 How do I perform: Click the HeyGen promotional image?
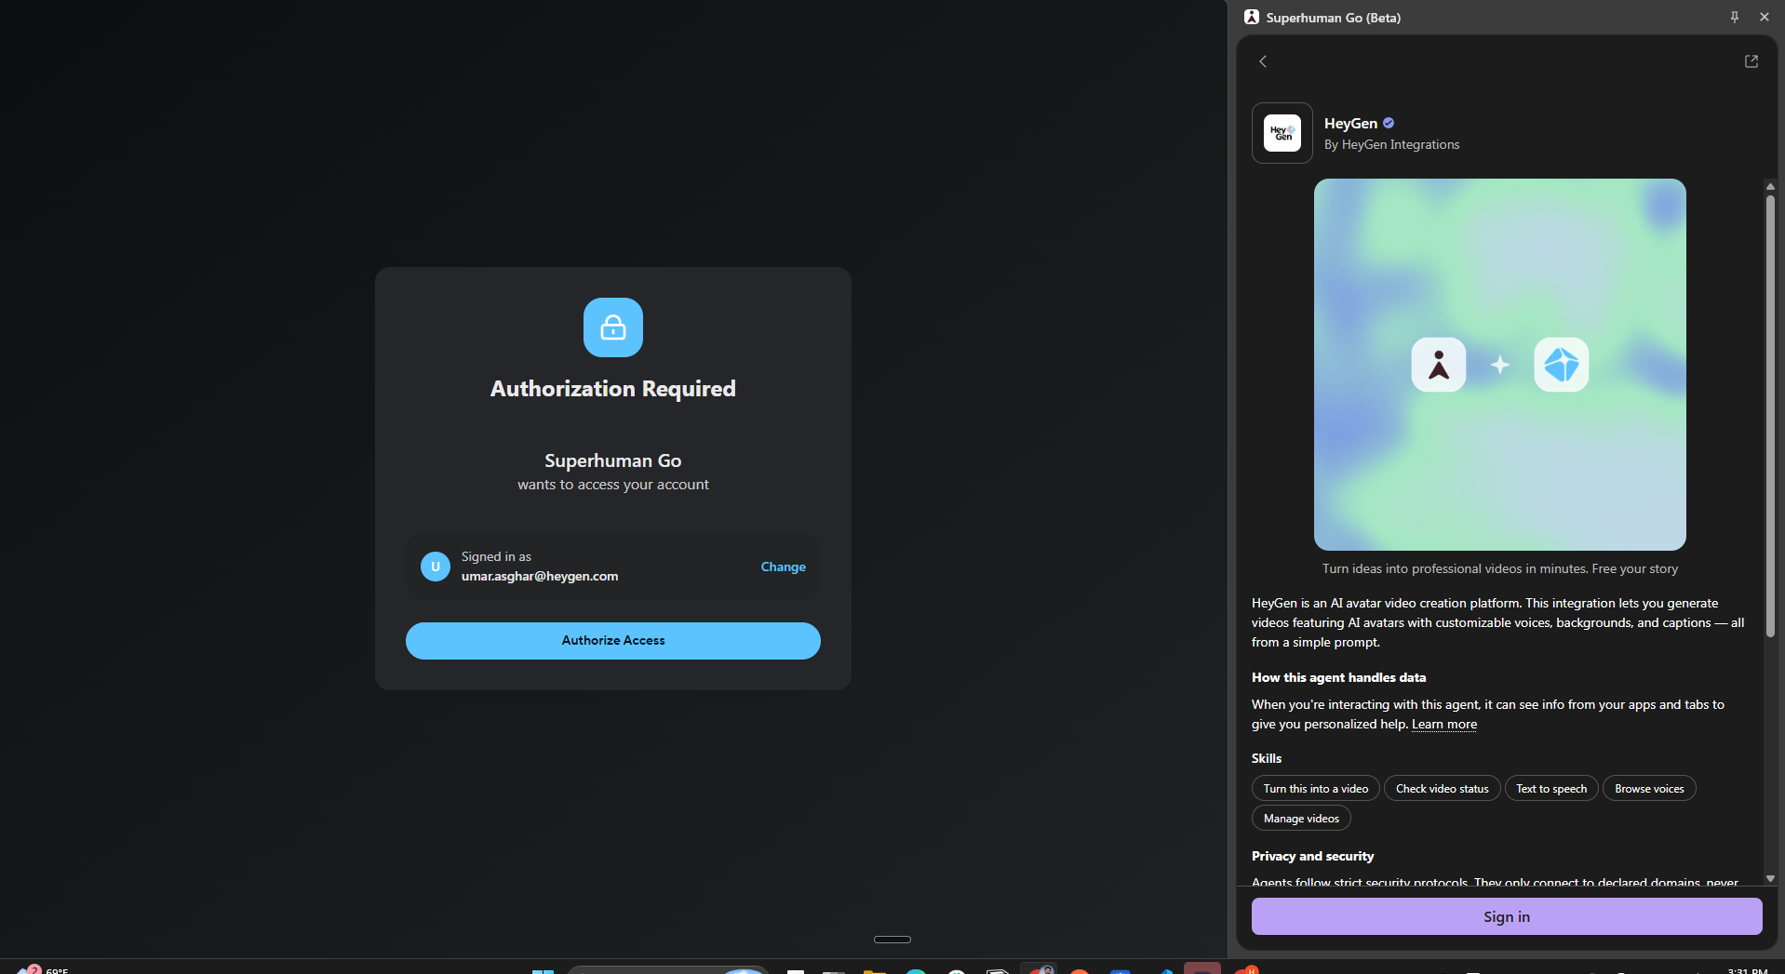click(x=1499, y=365)
